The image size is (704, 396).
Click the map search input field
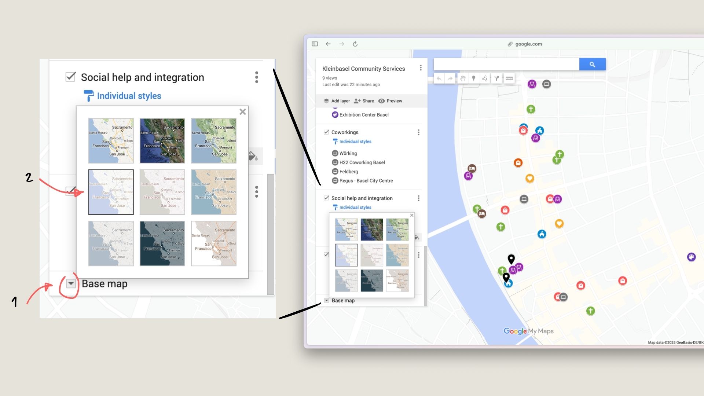(x=506, y=64)
